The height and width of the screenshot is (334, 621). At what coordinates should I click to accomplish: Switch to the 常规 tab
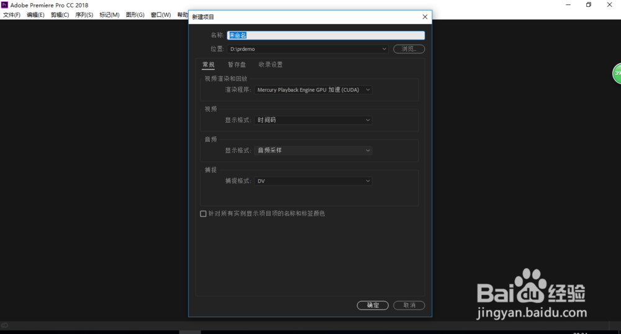(208, 64)
